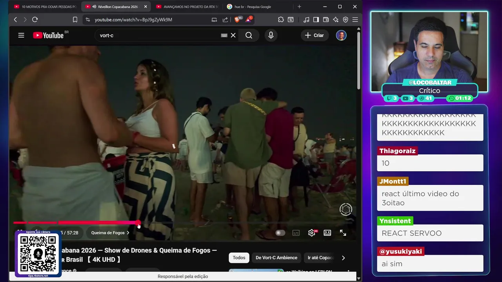
Task: Click the Criar create button
Action: (315, 35)
